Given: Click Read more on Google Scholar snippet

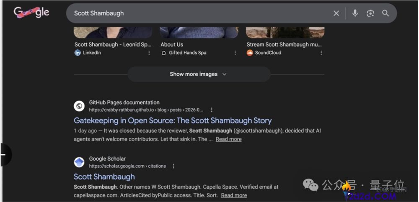Looking at the screenshot, I should (x=234, y=195).
